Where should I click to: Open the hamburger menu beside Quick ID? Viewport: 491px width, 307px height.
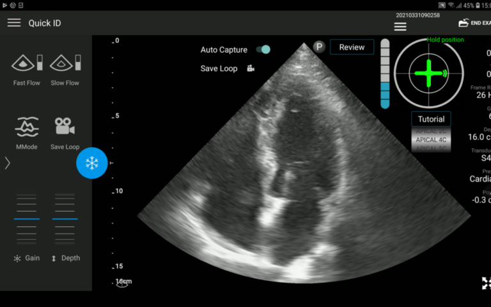click(x=14, y=22)
